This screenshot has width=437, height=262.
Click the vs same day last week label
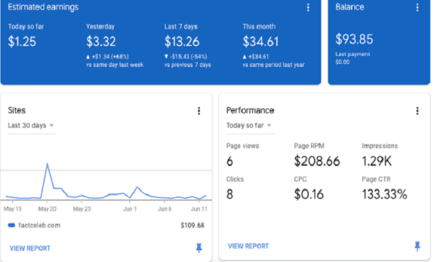114,65
